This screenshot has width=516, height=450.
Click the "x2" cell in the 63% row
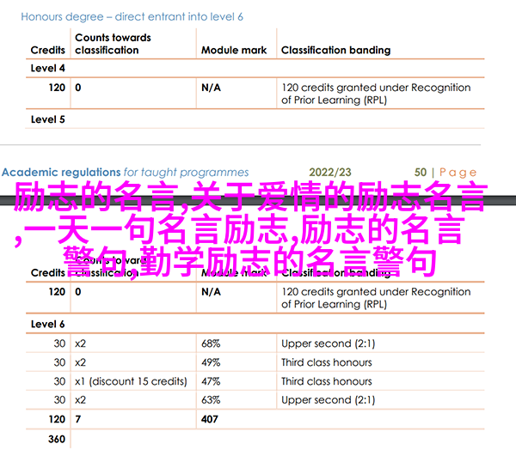(x=80, y=400)
